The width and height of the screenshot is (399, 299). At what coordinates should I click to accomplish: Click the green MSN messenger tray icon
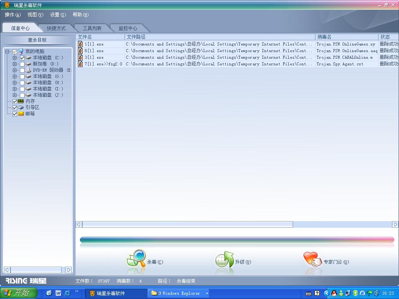(x=341, y=293)
